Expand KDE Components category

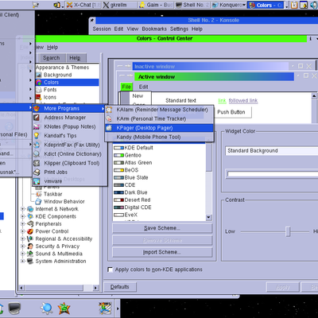coord(23,216)
